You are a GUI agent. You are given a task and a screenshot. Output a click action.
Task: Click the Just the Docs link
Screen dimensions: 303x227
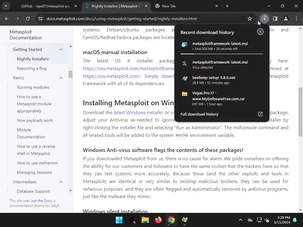41,201
